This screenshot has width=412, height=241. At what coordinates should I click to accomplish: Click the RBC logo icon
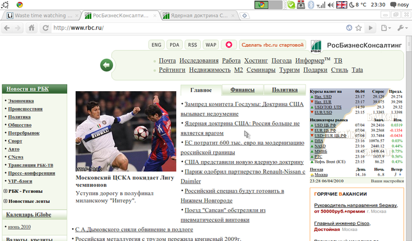point(316,46)
